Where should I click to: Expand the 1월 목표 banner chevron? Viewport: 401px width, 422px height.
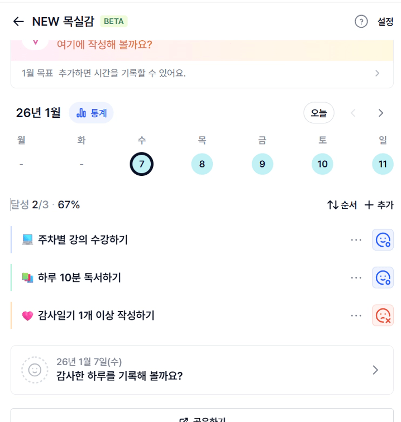(x=377, y=73)
